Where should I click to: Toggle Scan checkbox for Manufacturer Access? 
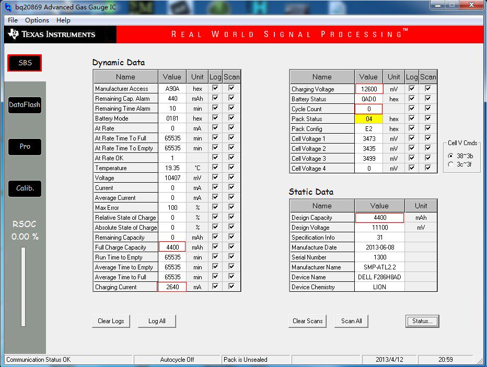tap(231, 88)
